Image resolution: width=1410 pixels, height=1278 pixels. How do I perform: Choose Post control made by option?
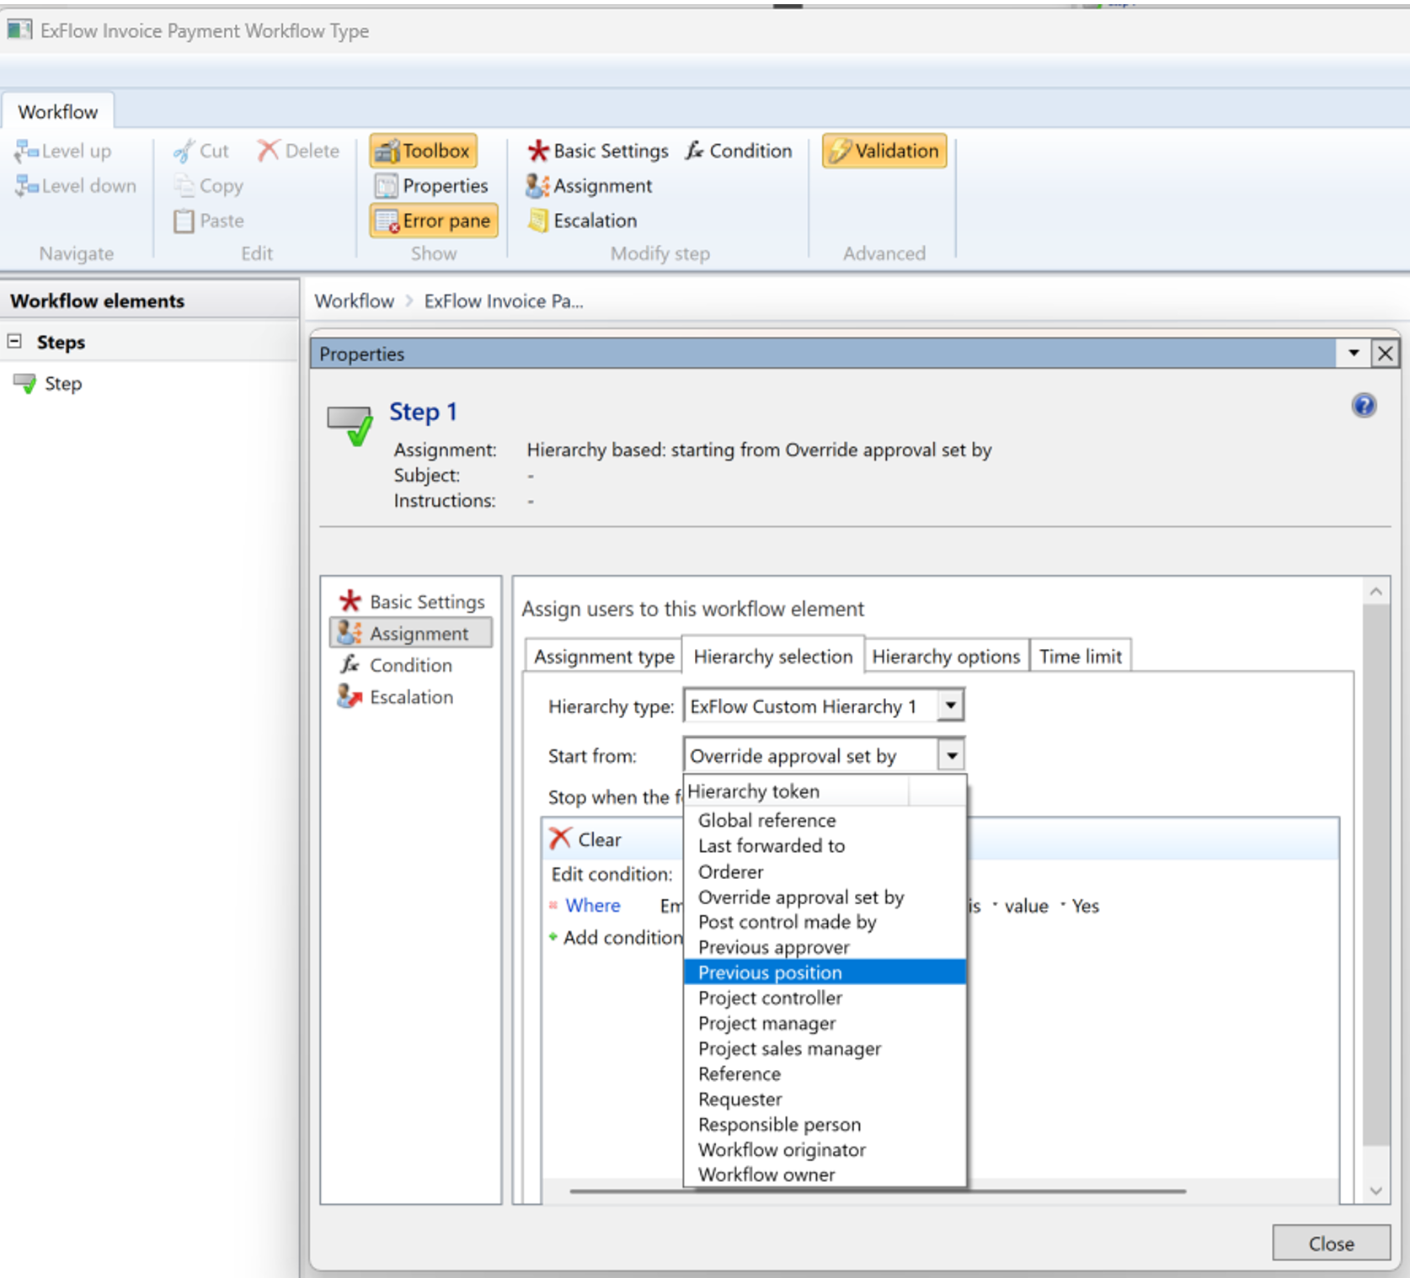825,922
